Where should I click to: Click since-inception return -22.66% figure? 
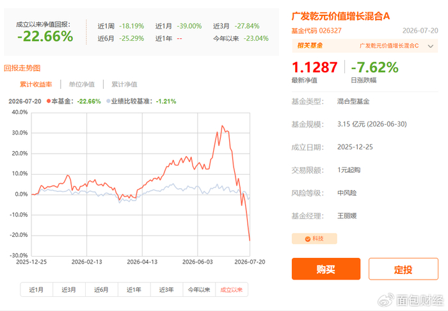click(x=45, y=36)
